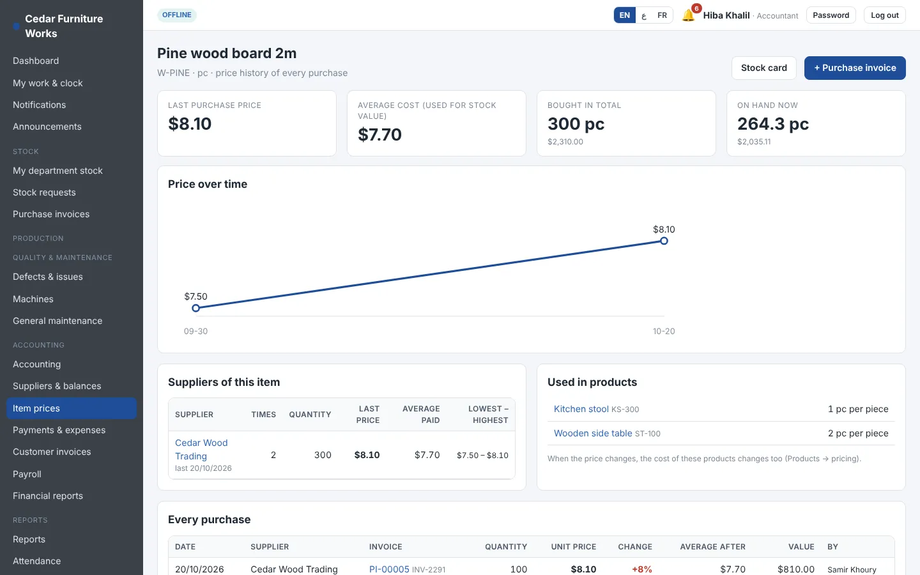The image size is (920, 575).
Task: Open Reports in sidebar
Action: pyautogui.click(x=72, y=539)
